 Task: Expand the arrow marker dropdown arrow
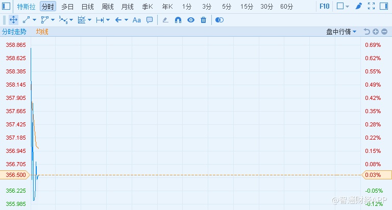click(x=126, y=20)
